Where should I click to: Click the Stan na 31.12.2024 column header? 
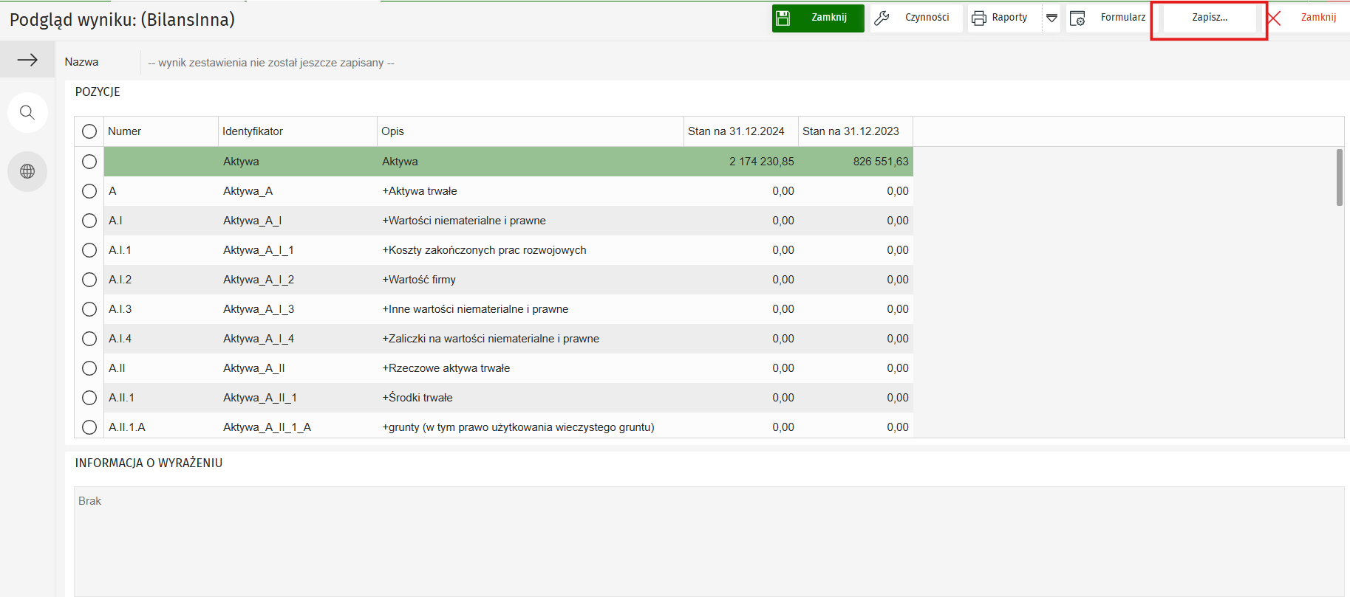point(736,131)
